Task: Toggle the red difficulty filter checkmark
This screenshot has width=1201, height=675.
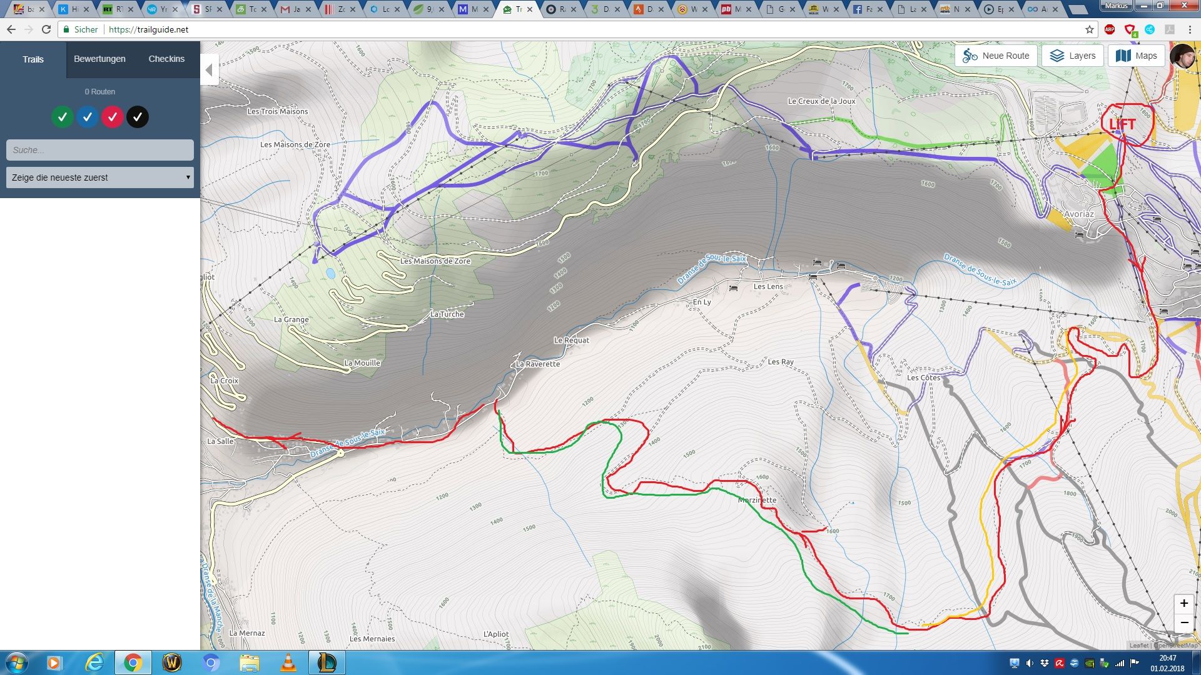Action: pos(113,117)
